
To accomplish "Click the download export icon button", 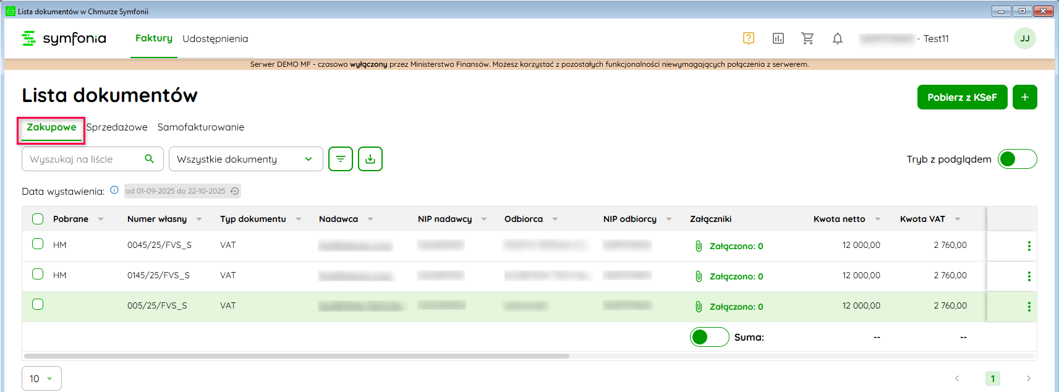I will pos(370,159).
